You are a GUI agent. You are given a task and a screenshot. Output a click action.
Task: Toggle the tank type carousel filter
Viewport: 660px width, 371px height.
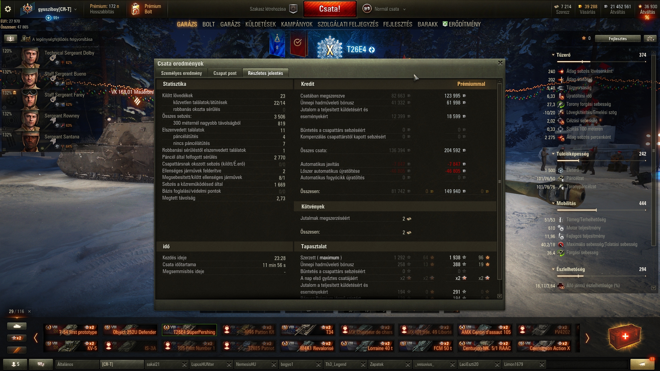click(x=17, y=326)
